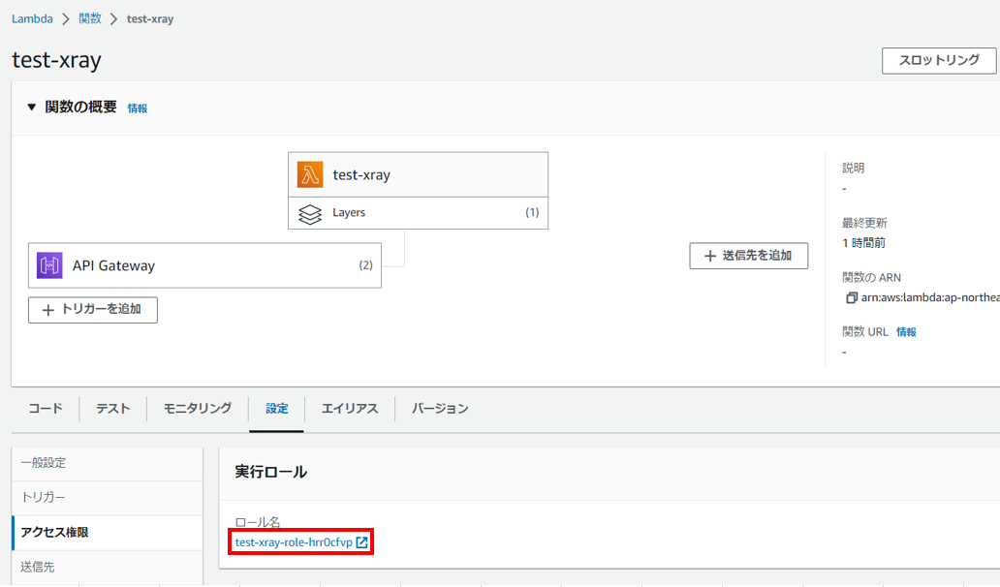
Task: Click the 最終更新 label
Action: pyautogui.click(x=864, y=223)
